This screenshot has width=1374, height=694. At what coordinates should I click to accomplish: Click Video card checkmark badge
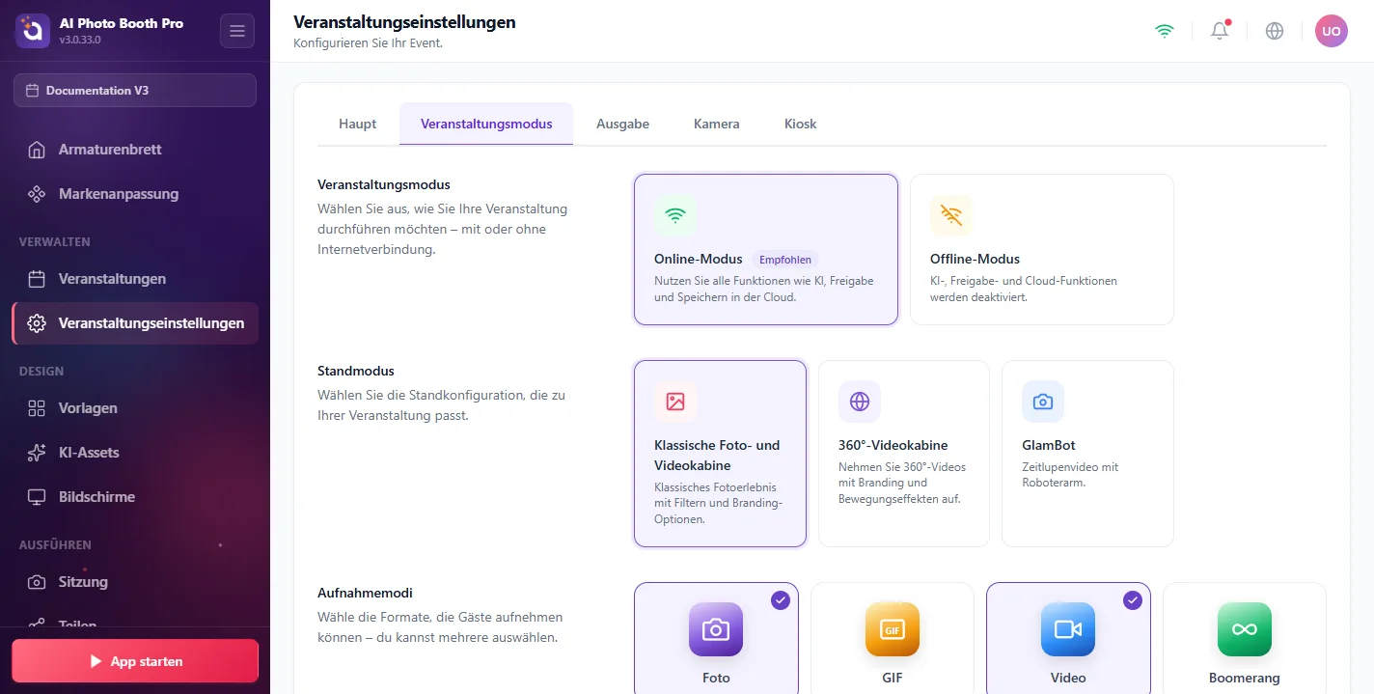point(1133,600)
